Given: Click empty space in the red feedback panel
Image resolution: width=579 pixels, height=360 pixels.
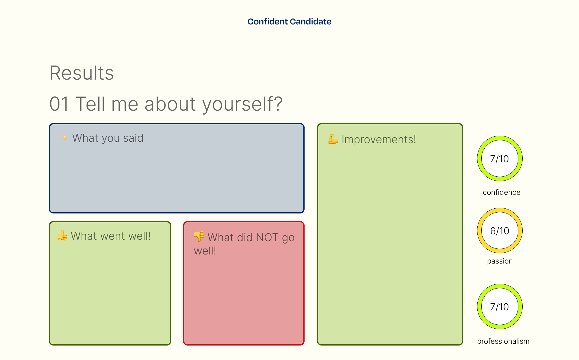Looking at the screenshot, I should point(244,302).
